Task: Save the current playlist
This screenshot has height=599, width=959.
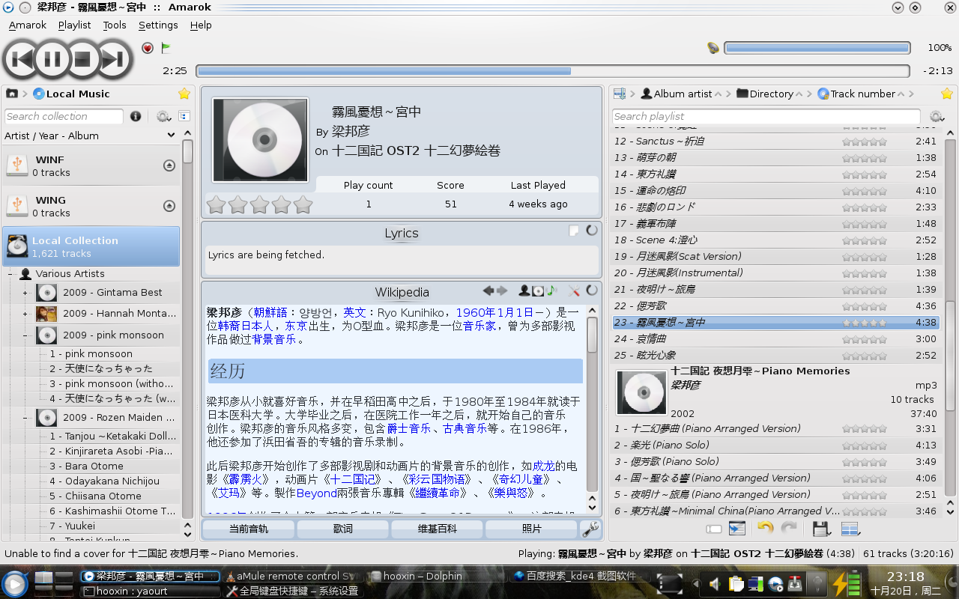Action: [821, 529]
